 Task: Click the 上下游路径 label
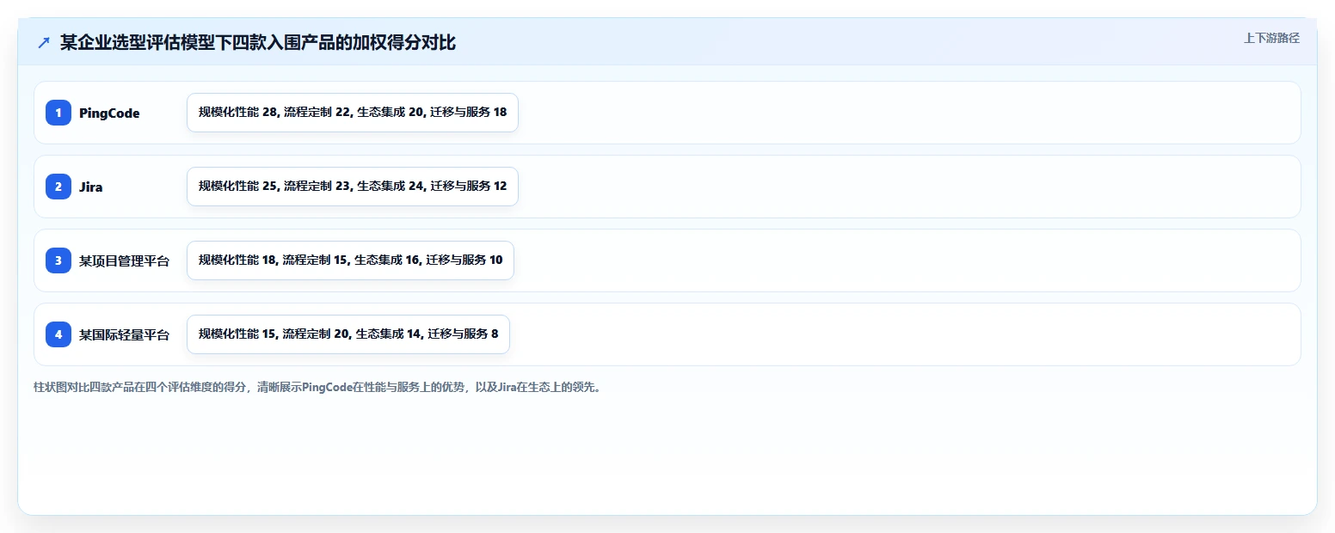[x=1271, y=38]
